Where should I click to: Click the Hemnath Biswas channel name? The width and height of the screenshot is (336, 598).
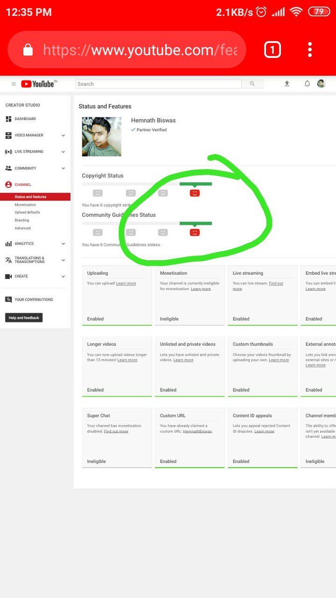pos(153,121)
